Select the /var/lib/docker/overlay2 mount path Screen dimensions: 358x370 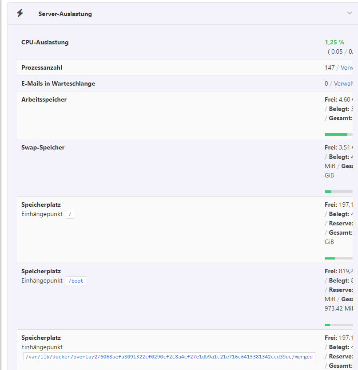coord(169,357)
